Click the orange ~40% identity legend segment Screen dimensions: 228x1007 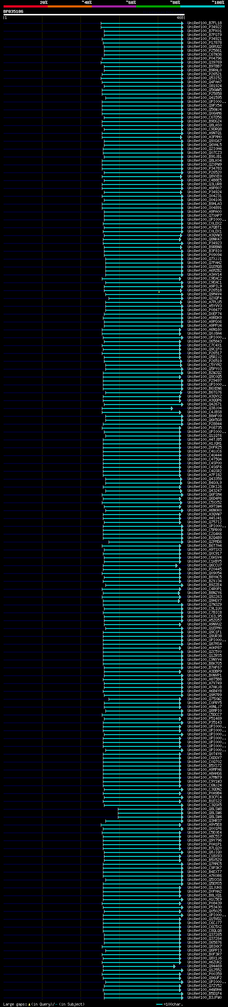coord(70,6)
